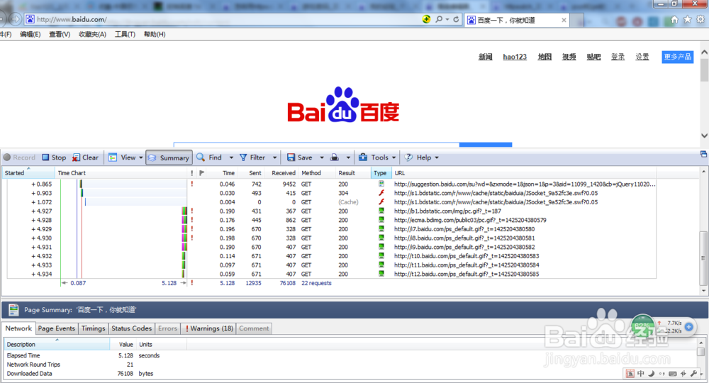Open the Warnings (18) tab
709x383 pixels.
coord(209,328)
